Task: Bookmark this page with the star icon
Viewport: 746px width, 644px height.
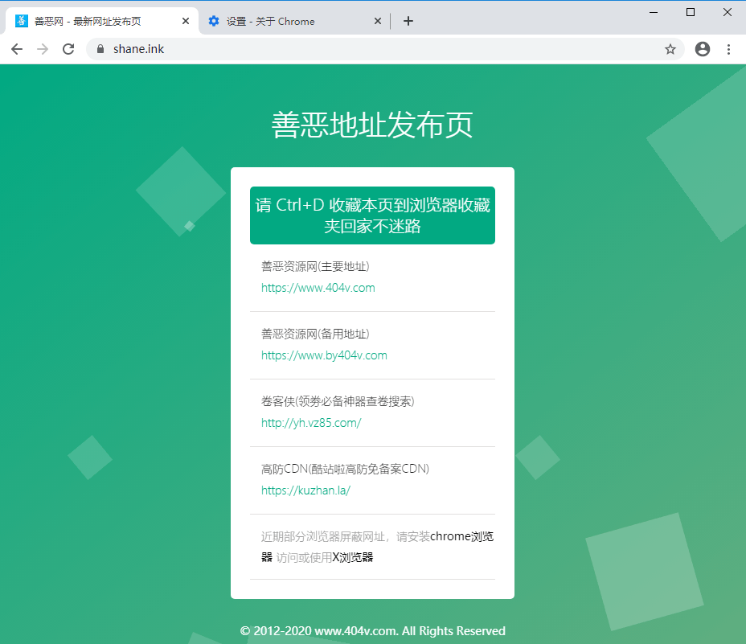Action: 670,49
